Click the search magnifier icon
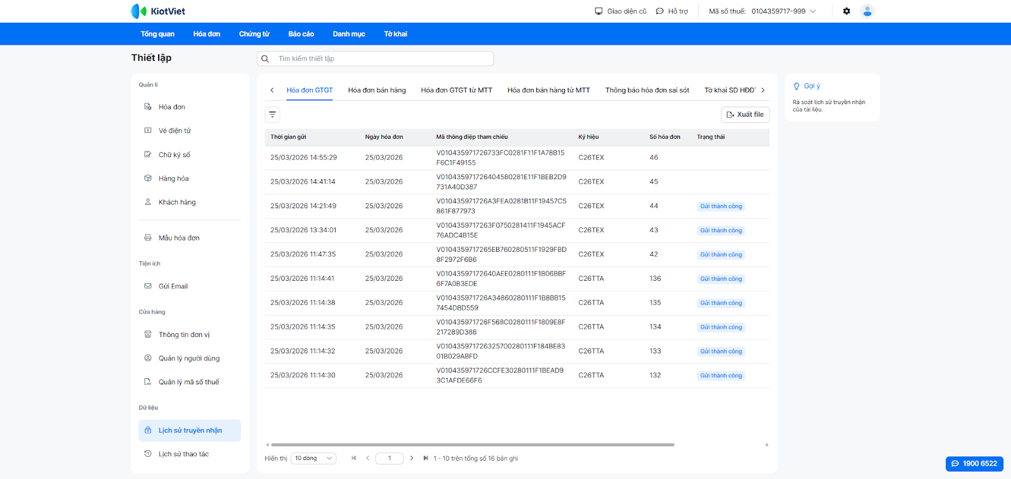This screenshot has width=1011, height=479. [265, 59]
